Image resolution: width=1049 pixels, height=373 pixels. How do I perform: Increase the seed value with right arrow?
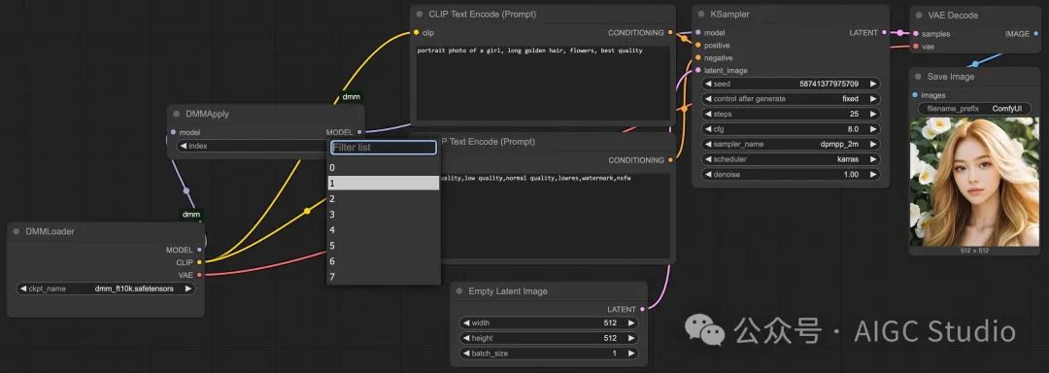(x=872, y=85)
